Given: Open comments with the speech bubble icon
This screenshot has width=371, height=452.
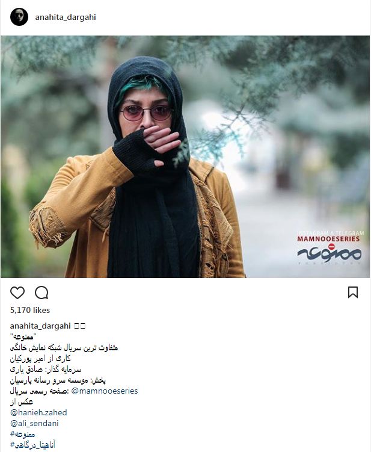Looking at the screenshot, I should (x=41, y=293).
